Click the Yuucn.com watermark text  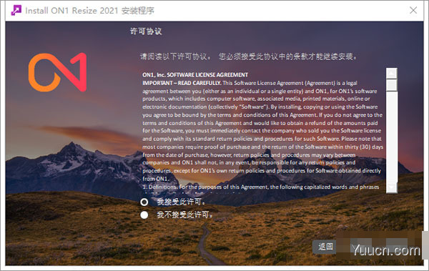tap(386, 250)
